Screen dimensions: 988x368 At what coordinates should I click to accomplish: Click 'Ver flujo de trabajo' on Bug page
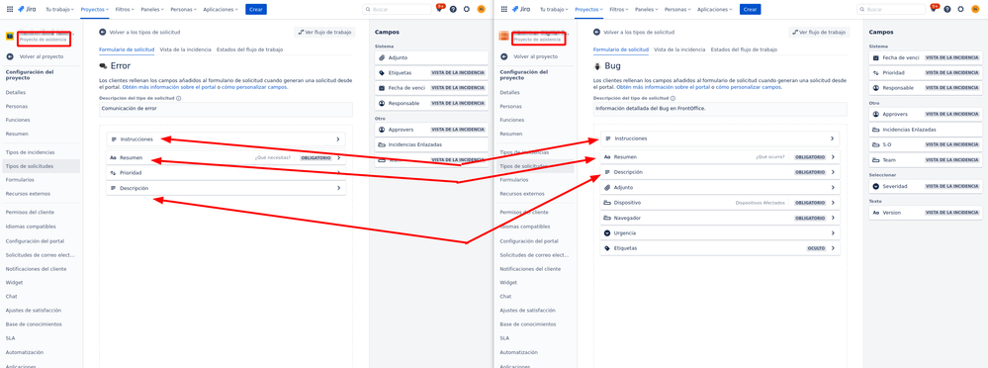point(818,32)
